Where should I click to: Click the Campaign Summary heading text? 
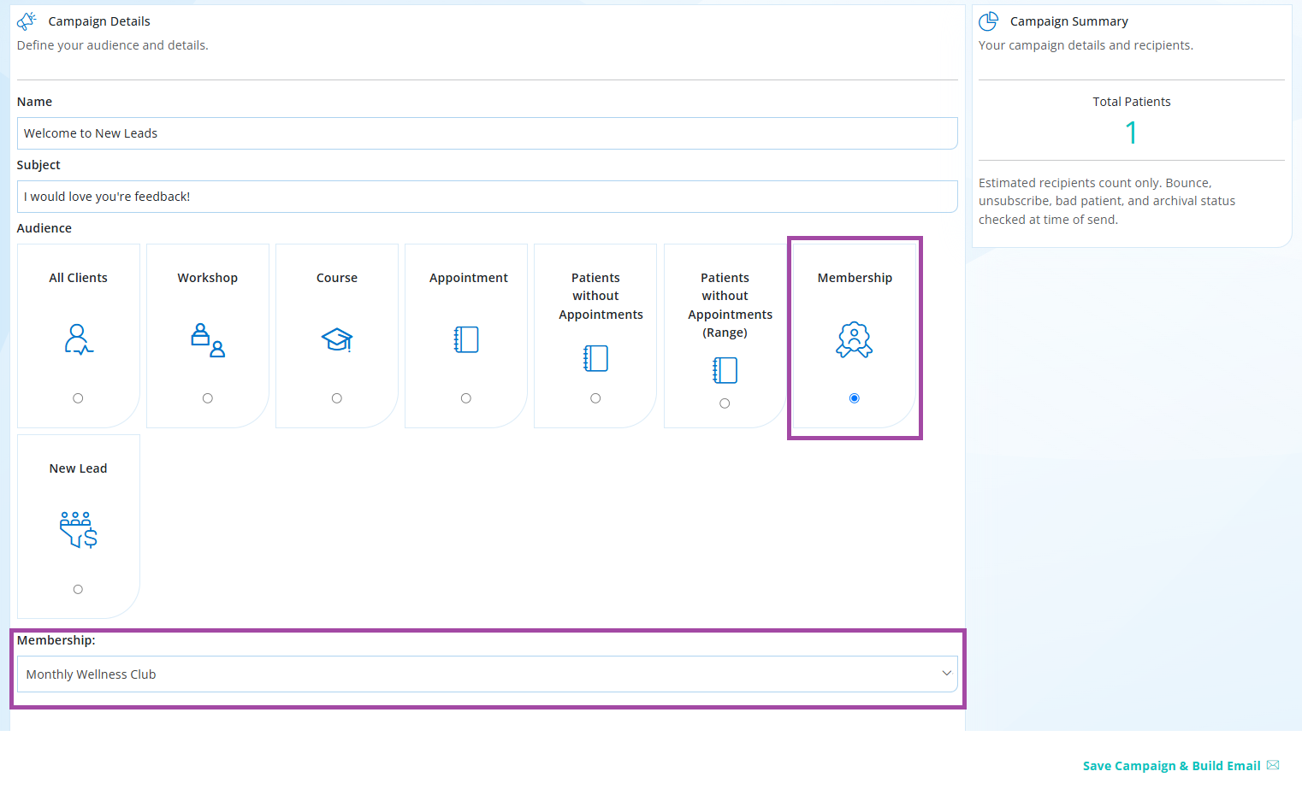pyautogui.click(x=1069, y=21)
